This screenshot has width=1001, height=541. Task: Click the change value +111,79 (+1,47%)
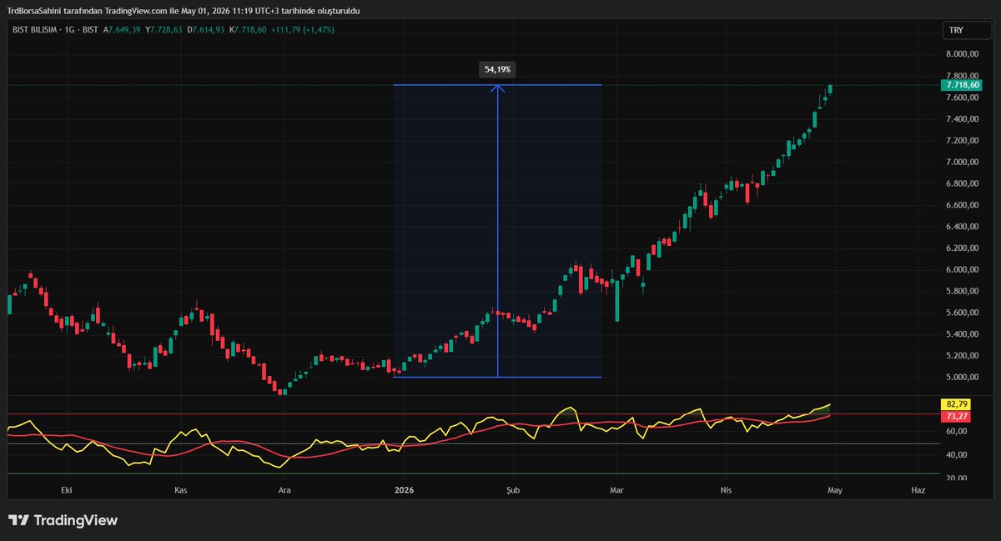(304, 30)
